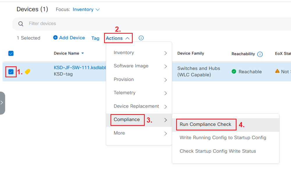Deselect the KSD-JF-SW-111 row checkbox
The width and height of the screenshot is (291, 170).
coord(11,71)
